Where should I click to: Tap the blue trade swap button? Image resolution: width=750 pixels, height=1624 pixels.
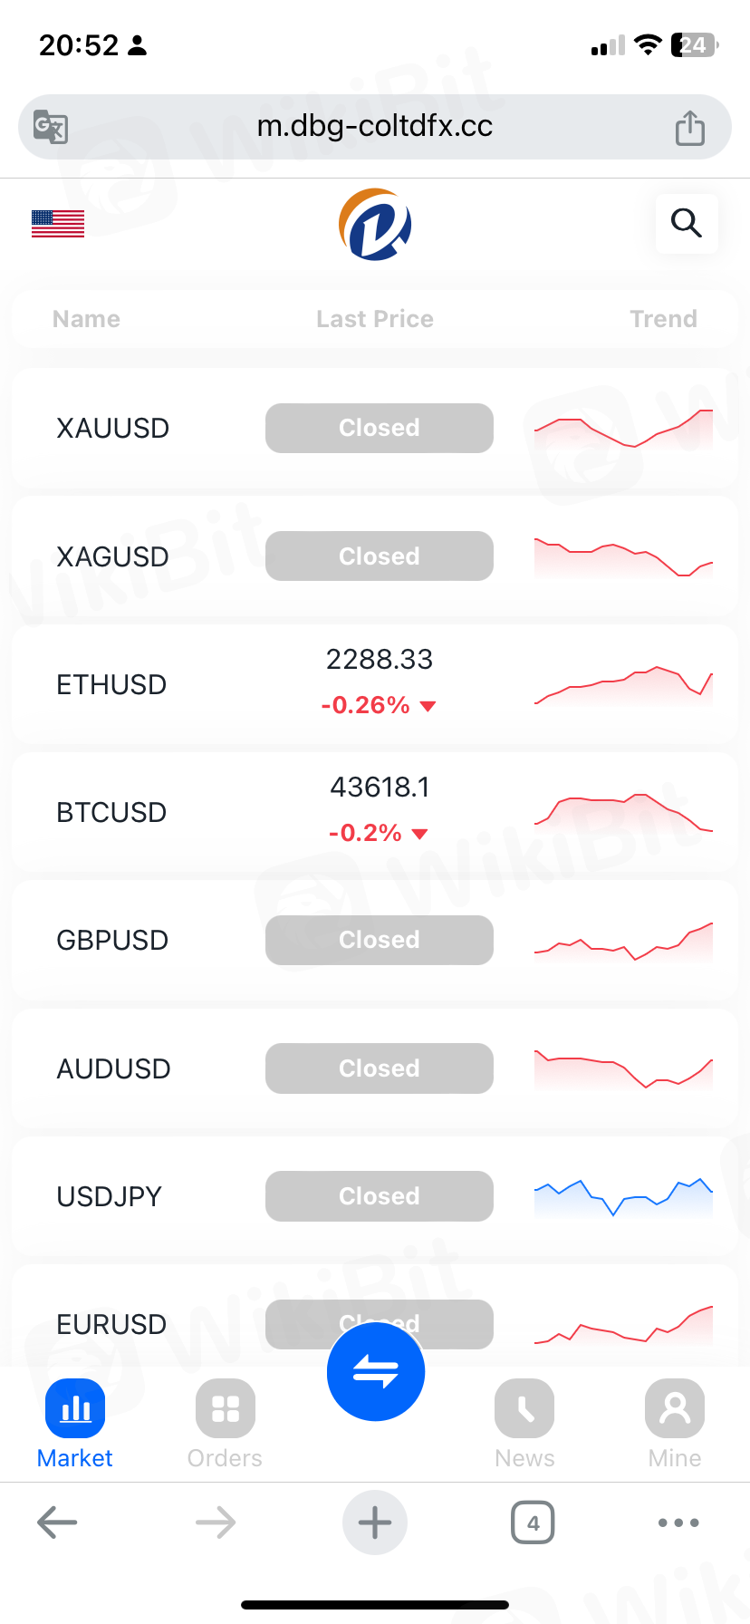click(x=375, y=1370)
